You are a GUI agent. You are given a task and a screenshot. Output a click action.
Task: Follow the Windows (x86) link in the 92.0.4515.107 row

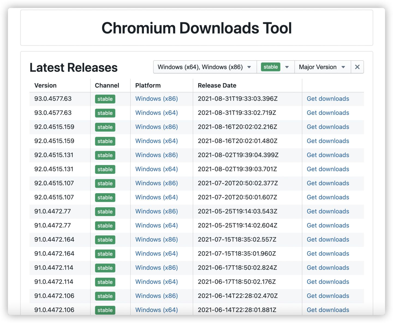(156, 183)
